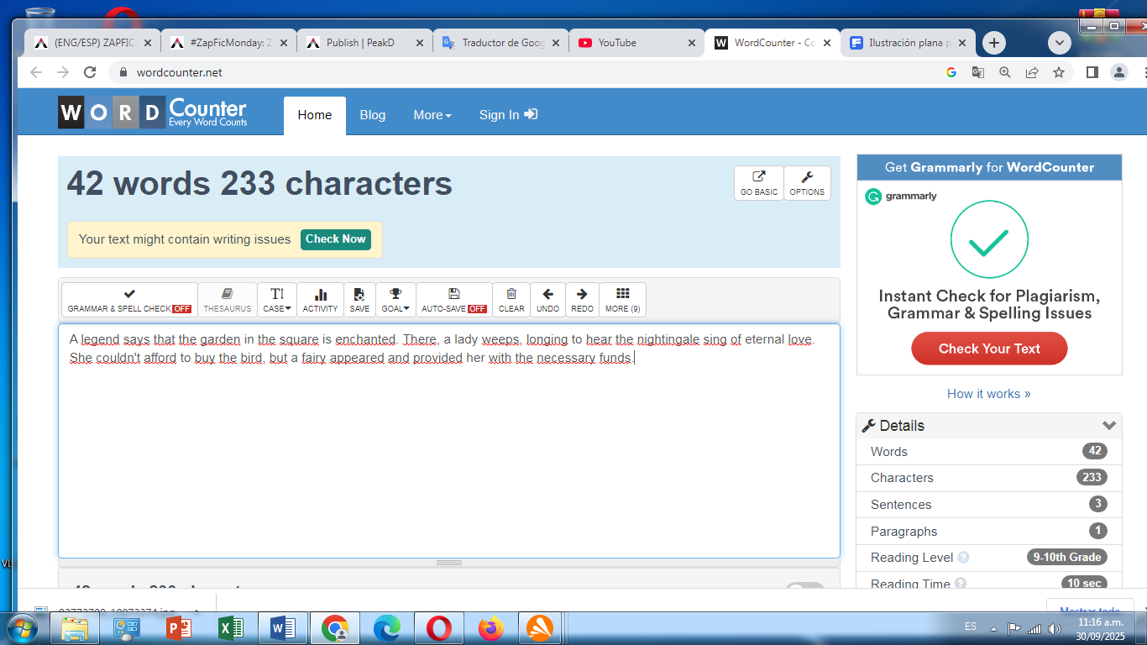This screenshot has width=1147, height=645.
Task: Toggle Grammar & Spell Check on
Action: [129, 300]
